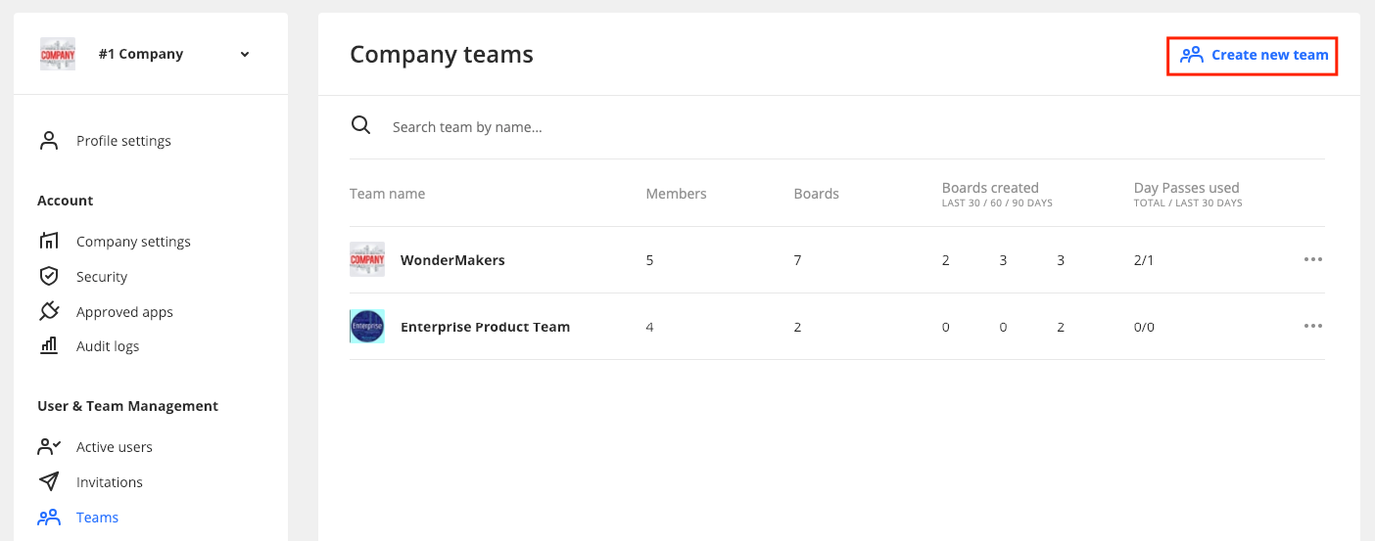
Task: Click the Invitations paper plane icon
Action: point(49,482)
